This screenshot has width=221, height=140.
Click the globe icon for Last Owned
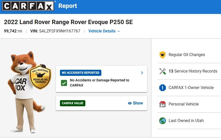[x=163, y=120]
